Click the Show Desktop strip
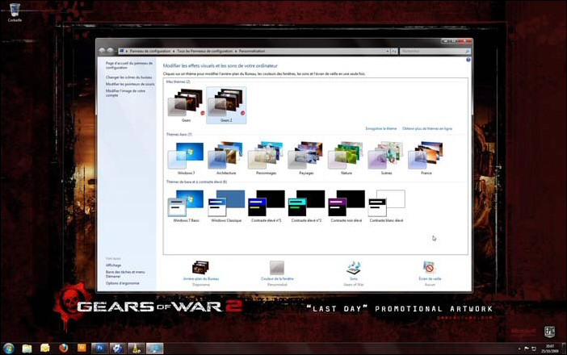This screenshot has height=355, width=567. 564,349
